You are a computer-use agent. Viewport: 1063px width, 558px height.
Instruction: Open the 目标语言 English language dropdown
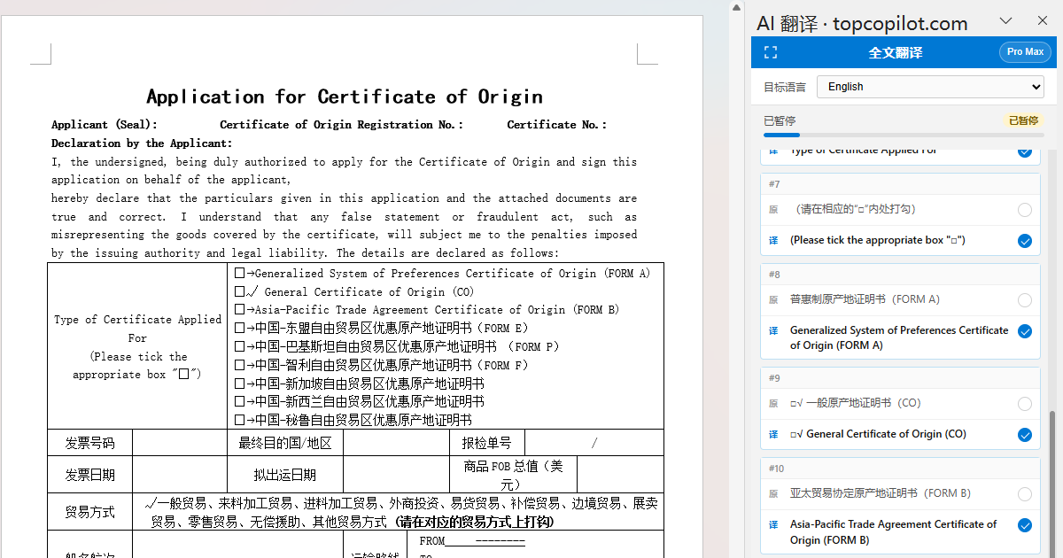931,87
